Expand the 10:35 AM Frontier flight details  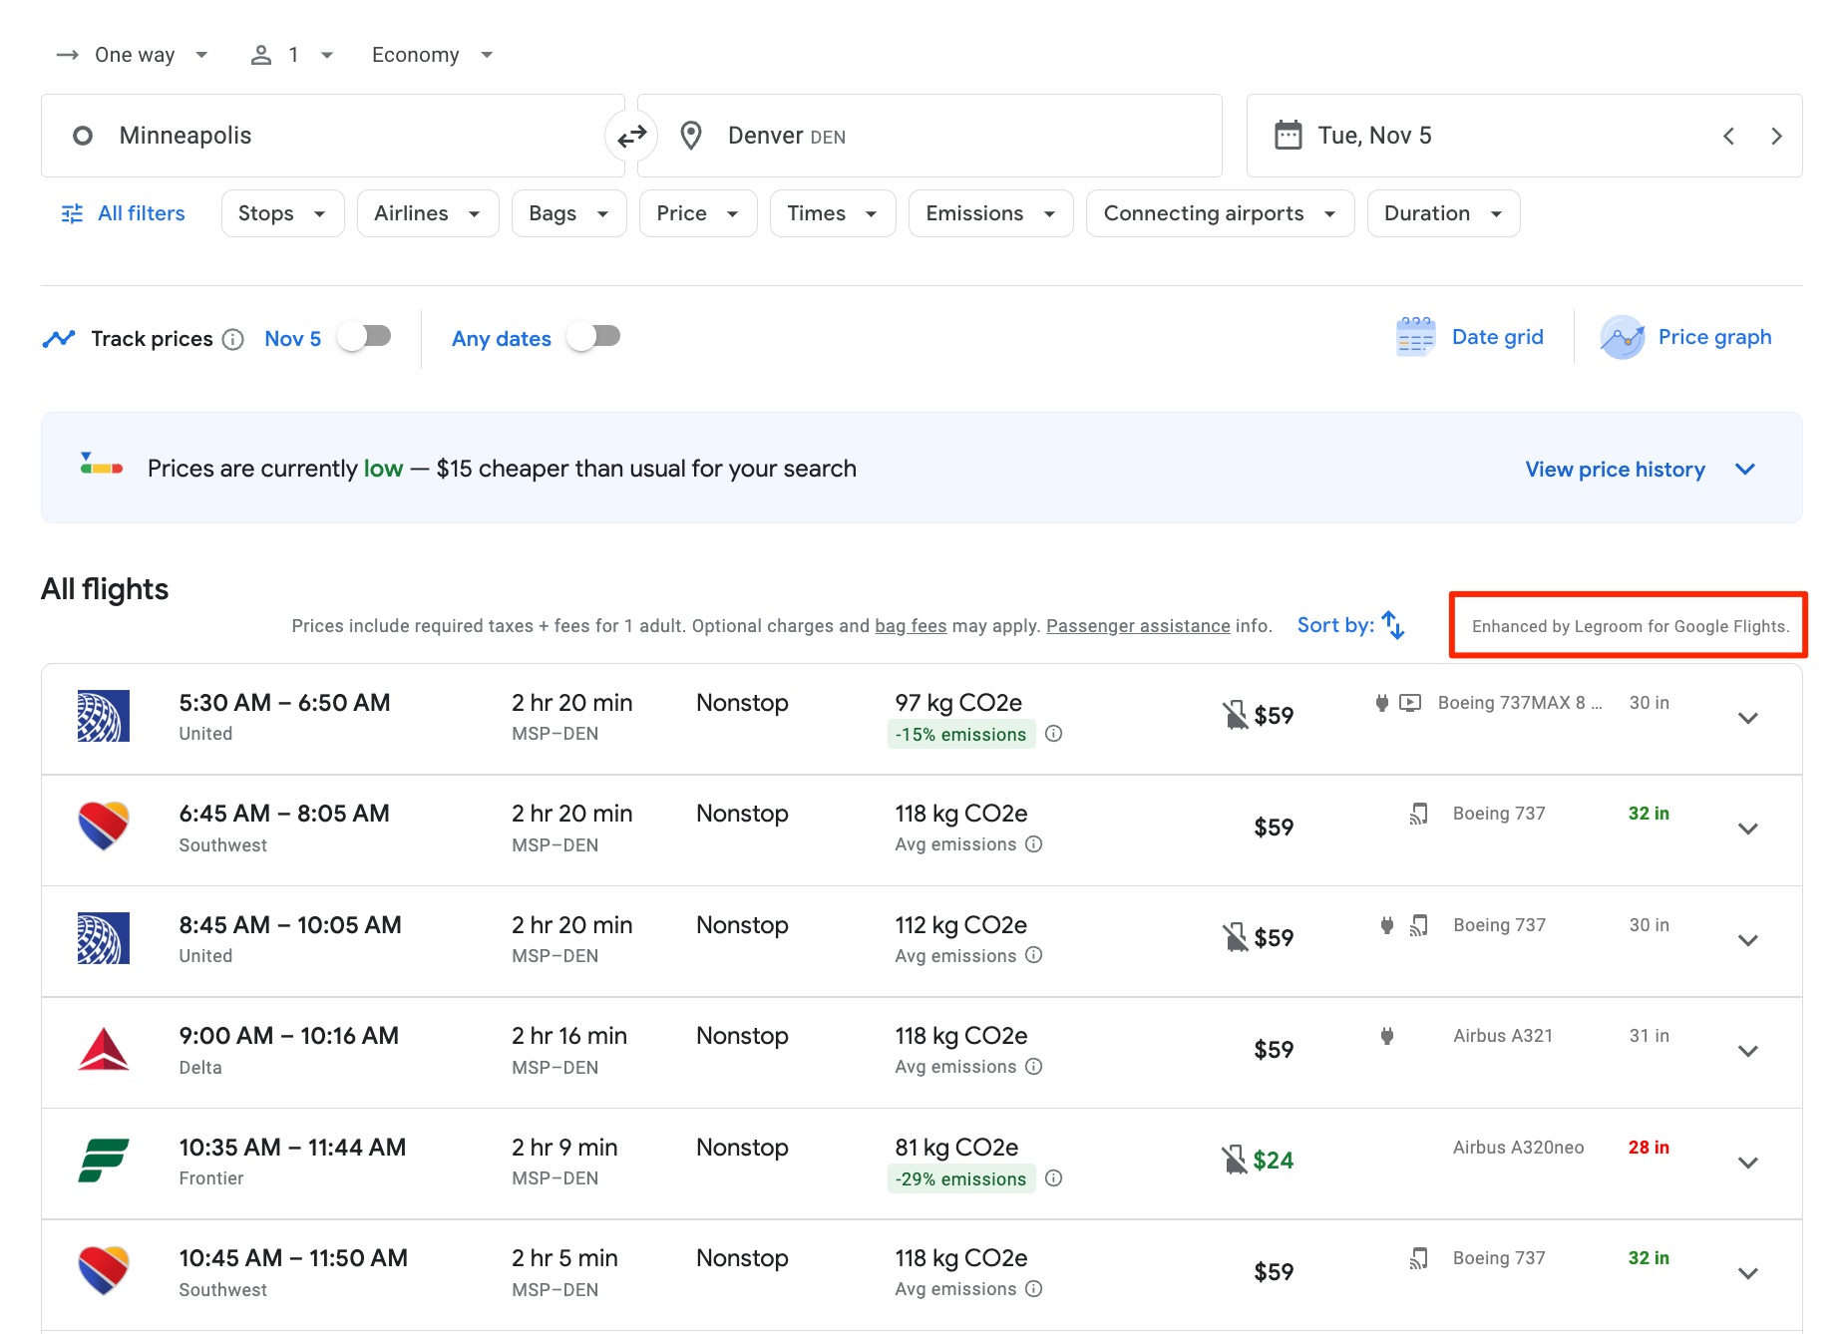pos(1748,1163)
